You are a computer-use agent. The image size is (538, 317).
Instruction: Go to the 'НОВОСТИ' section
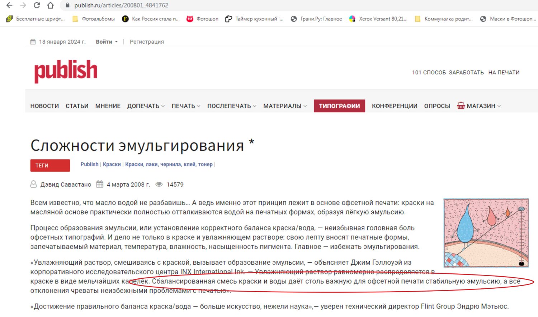click(44, 106)
